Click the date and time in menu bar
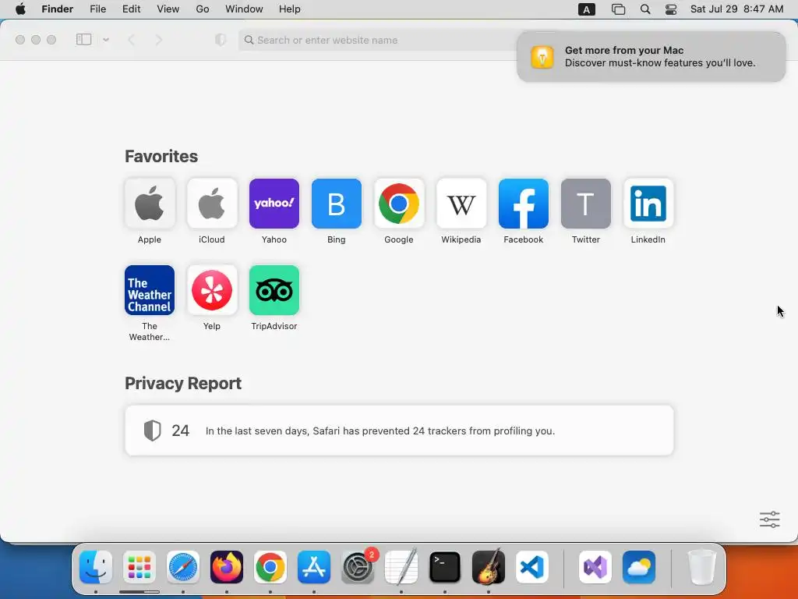798x599 pixels. click(x=736, y=9)
